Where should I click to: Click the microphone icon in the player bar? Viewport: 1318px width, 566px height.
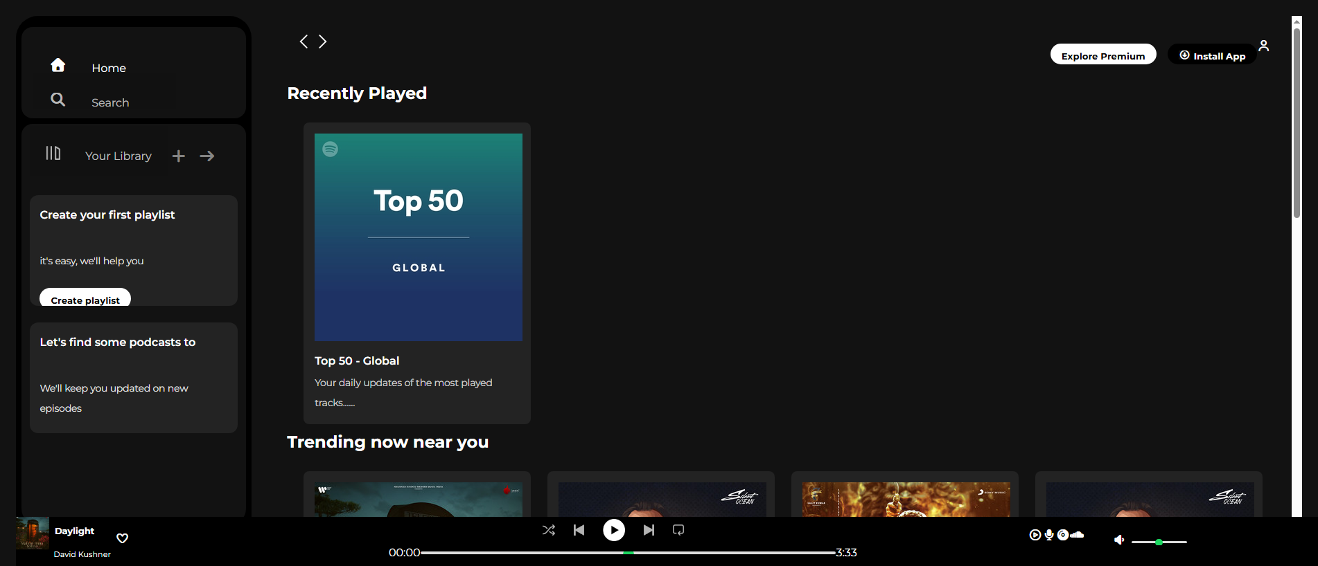click(x=1049, y=535)
